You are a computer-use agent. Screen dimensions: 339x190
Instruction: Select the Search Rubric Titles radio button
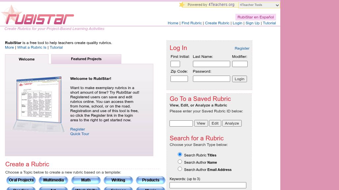pyautogui.click(x=180, y=154)
